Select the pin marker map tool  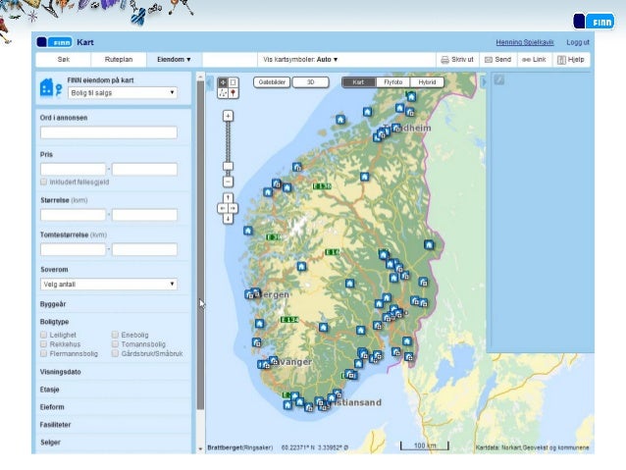233,93
